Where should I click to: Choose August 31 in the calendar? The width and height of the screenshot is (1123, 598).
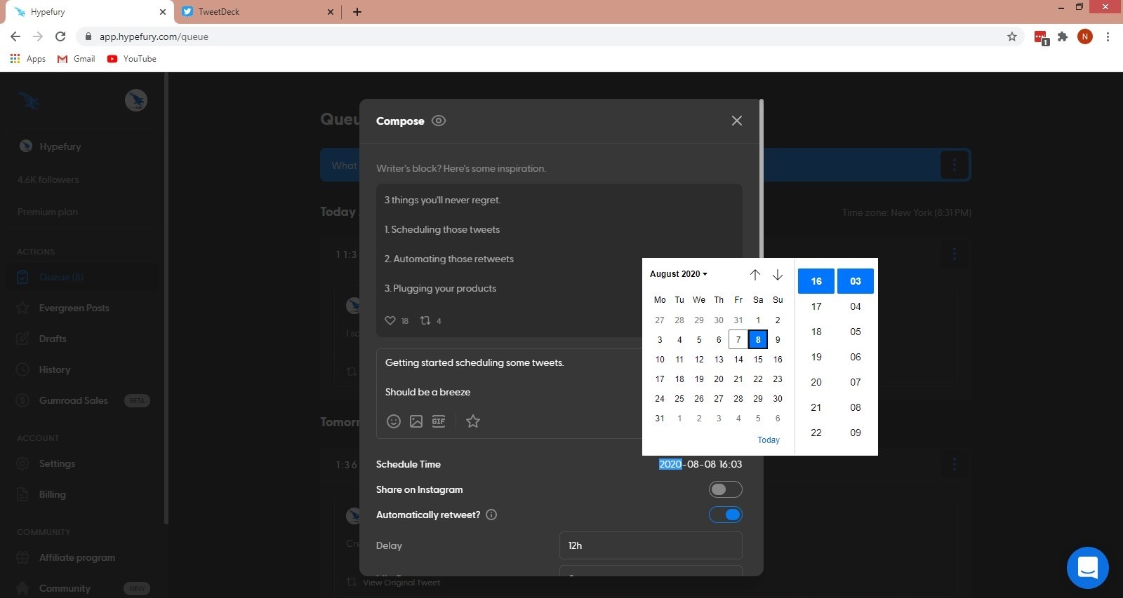(660, 419)
